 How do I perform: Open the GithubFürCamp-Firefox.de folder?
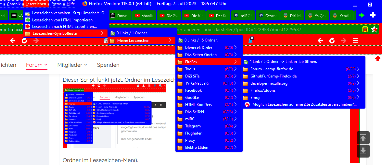pyautogui.click(x=303, y=76)
